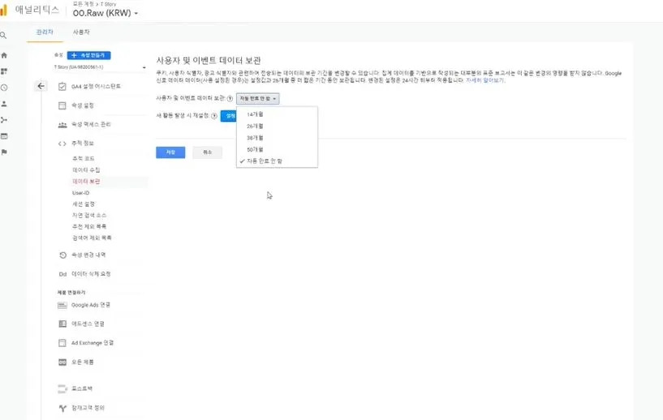Open Acquisition reports branching icon
Viewport: 663px width, 420px height.
click(4, 120)
